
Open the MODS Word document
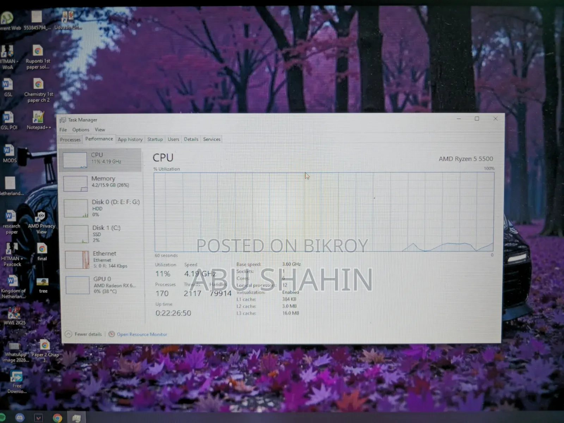click(x=10, y=153)
